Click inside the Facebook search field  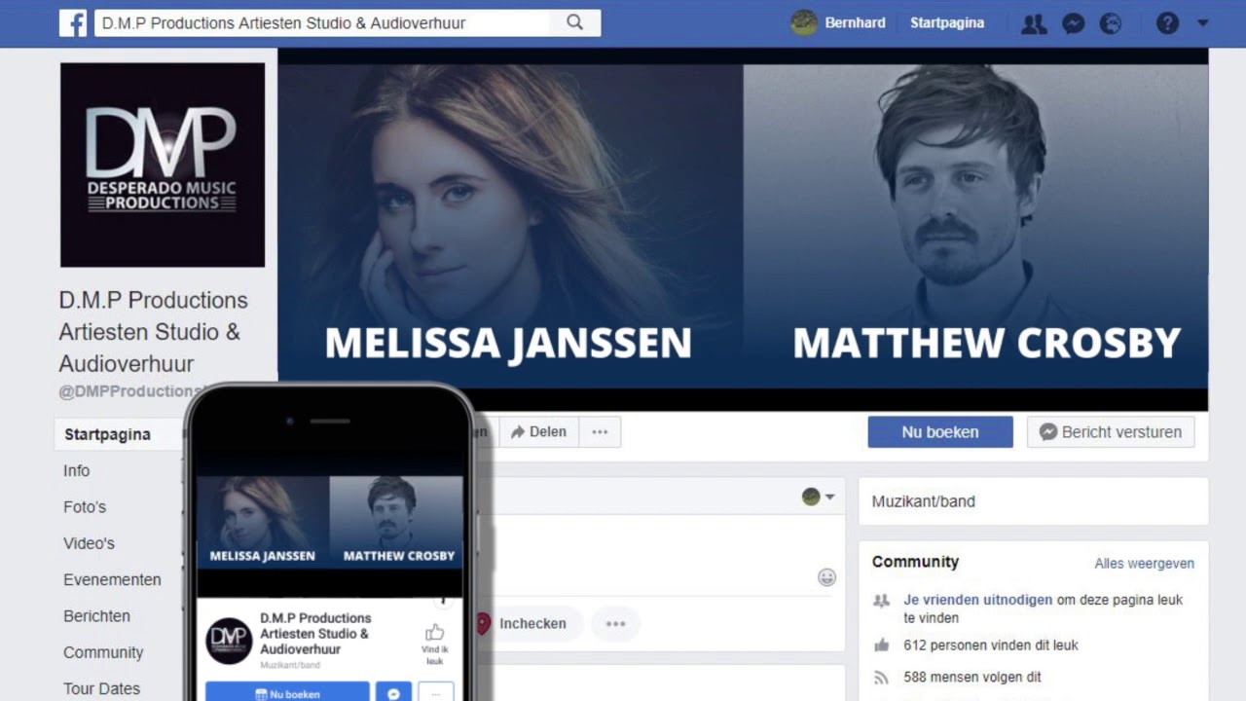(x=322, y=22)
